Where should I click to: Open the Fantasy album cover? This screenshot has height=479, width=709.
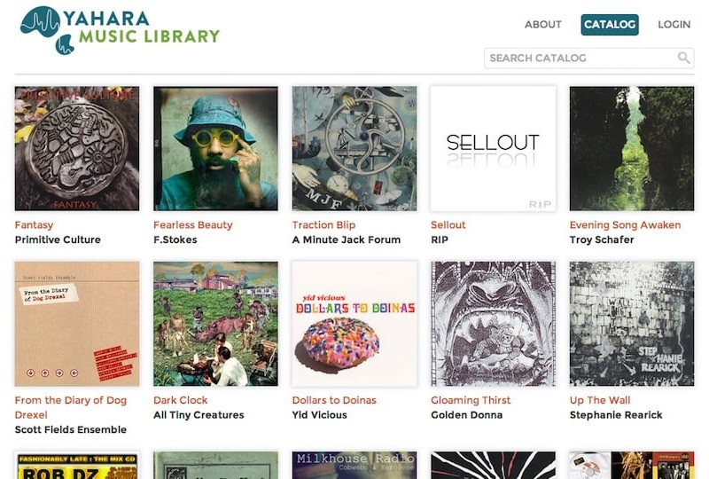tap(77, 148)
